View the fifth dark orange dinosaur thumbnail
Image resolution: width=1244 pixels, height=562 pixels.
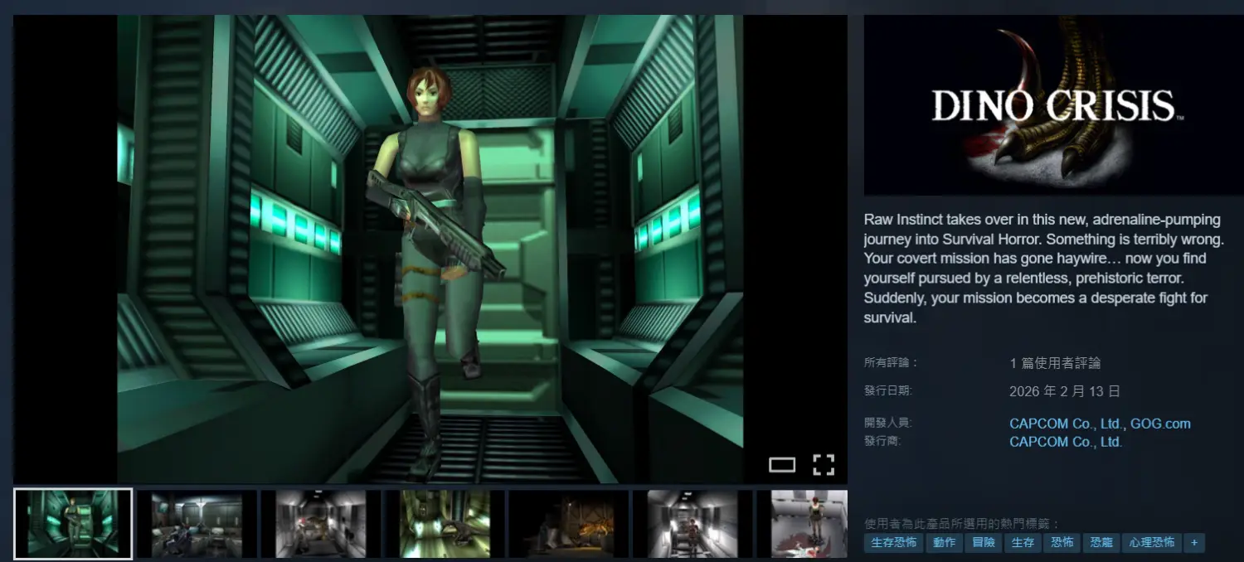[x=568, y=524]
